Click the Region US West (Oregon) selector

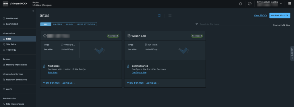tap(42, 4)
